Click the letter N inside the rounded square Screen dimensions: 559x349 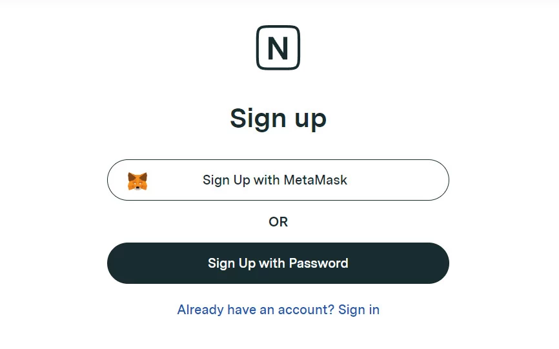coord(278,48)
